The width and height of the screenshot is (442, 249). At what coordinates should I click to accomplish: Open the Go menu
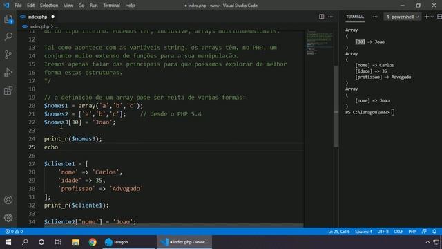[81, 6]
